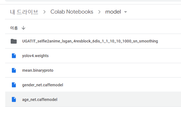Click the age_net.caffemodel file icon
The height and width of the screenshot is (115, 181).
pyautogui.click(x=14, y=100)
